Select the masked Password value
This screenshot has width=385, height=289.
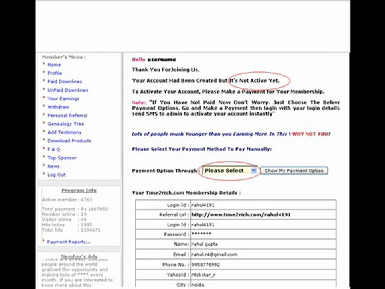(x=201, y=234)
